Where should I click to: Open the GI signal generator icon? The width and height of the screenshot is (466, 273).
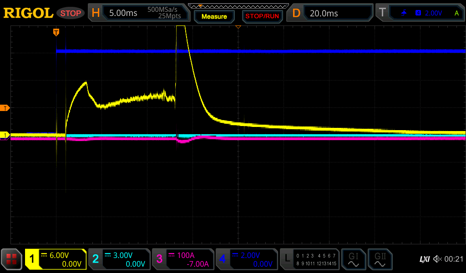click(x=353, y=259)
